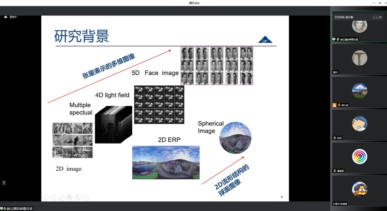This screenshot has width=387, height=211.
Task: Click the slide title 研究背景
Action: (x=81, y=36)
